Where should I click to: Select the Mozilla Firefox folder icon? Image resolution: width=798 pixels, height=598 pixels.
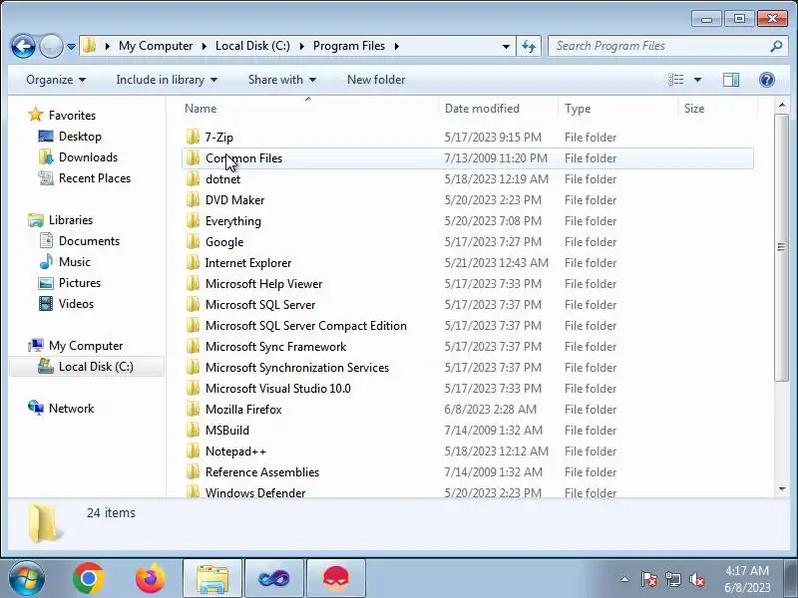pyautogui.click(x=193, y=409)
